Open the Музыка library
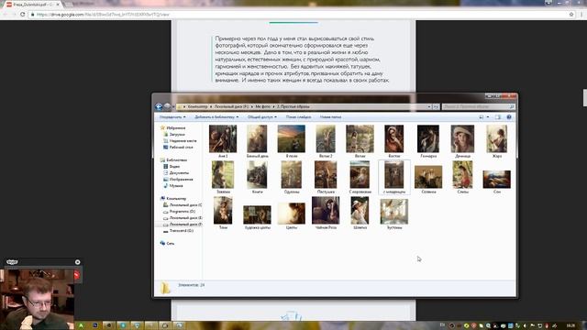The width and height of the screenshot is (587, 330). coord(176,185)
